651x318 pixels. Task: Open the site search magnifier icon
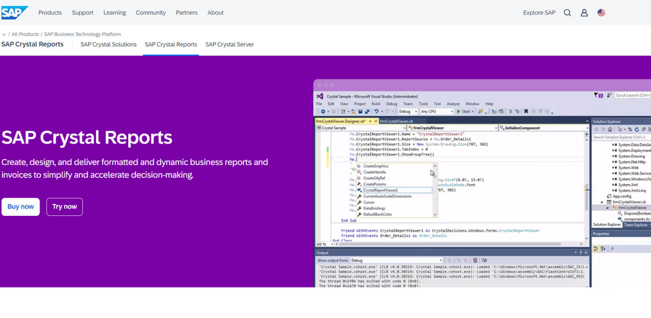(567, 13)
